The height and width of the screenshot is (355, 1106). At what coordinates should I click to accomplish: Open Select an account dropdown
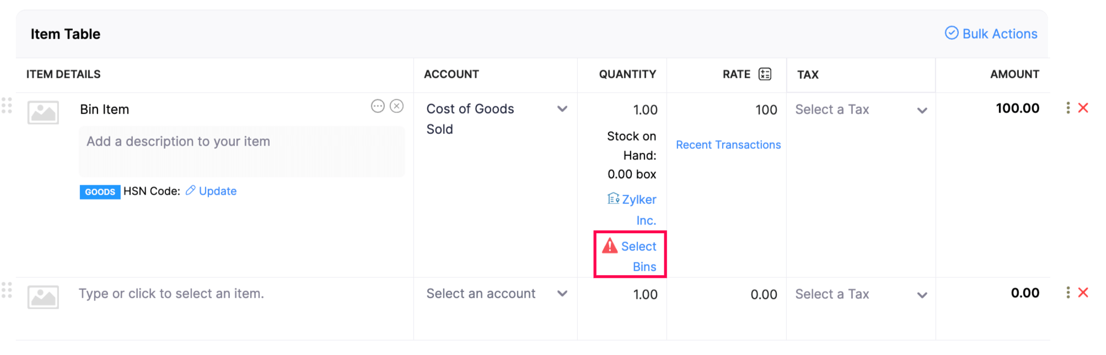click(562, 294)
